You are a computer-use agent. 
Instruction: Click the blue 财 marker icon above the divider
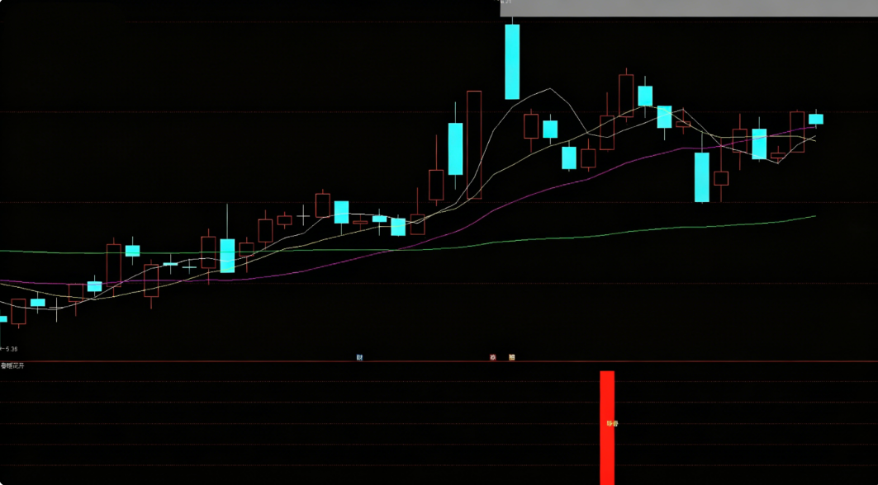click(359, 357)
